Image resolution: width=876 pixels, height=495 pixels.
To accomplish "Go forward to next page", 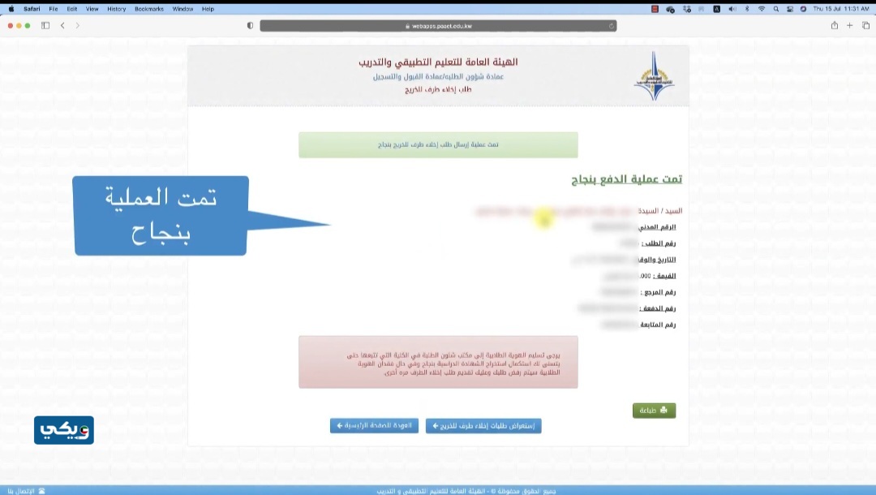I will coord(78,26).
